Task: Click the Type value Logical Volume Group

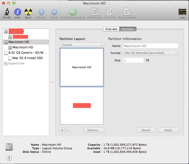Action: (x=57, y=148)
